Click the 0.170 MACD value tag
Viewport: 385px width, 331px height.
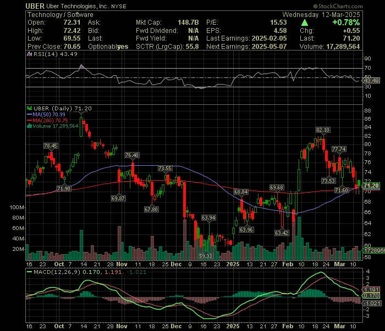point(371,296)
